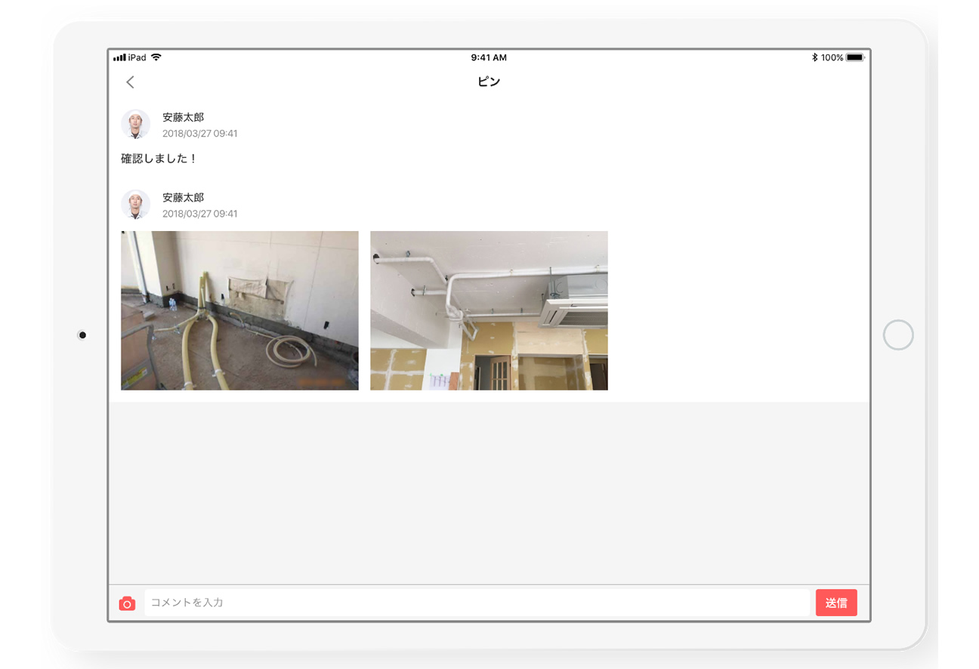This screenshot has height=669, width=979.
Task: Tap the back chevron arrow
Action: point(130,82)
